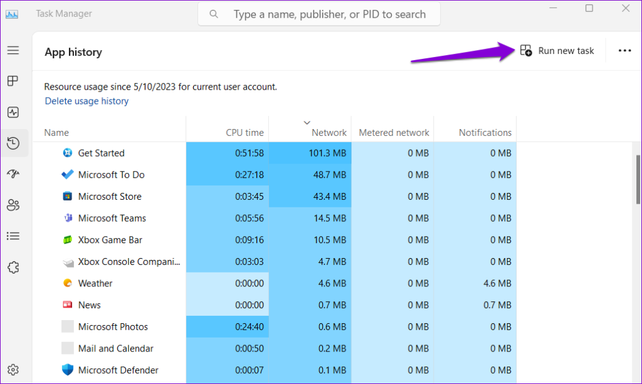Click the App history clock icon
Viewport: 642px width, 384px height.
click(13, 143)
